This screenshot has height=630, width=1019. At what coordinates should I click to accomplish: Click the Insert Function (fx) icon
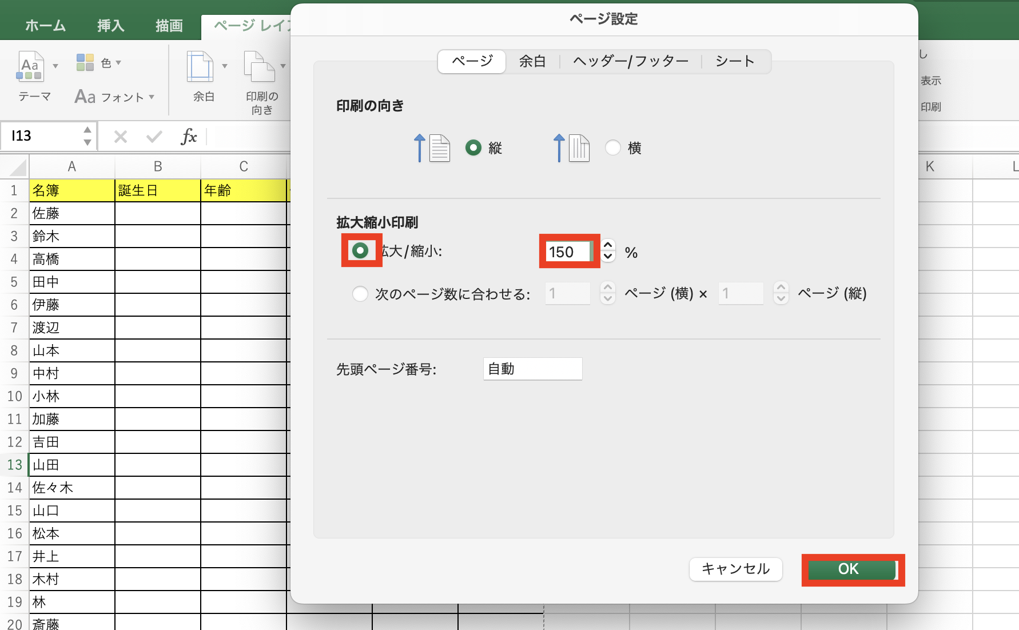(189, 136)
